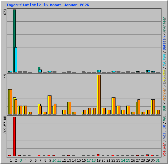Screen dimensions: 168x164
Task: Click the orange bar for day 9
Action: 50,105
